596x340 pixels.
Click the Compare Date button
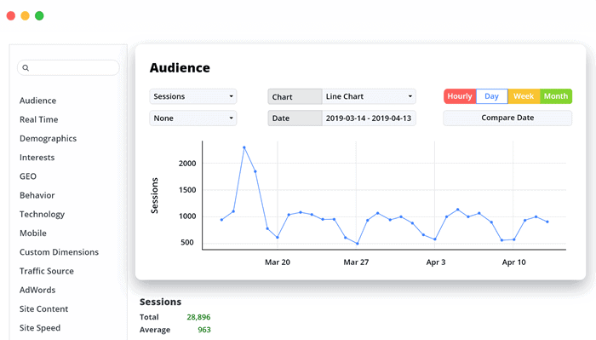click(x=507, y=118)
